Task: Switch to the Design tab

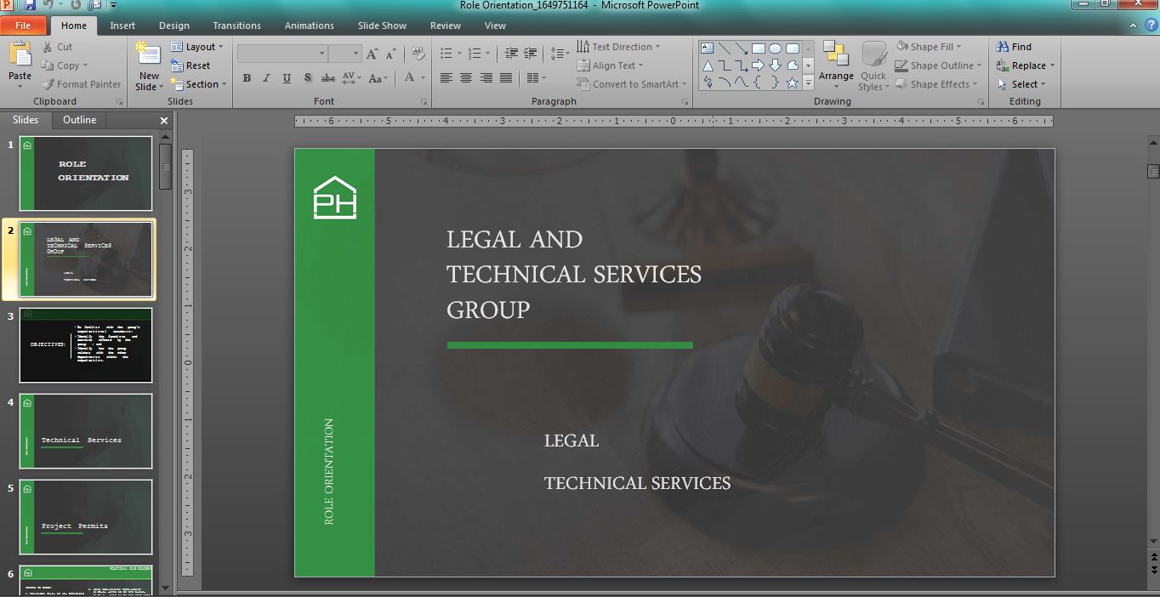Action: 174,26
